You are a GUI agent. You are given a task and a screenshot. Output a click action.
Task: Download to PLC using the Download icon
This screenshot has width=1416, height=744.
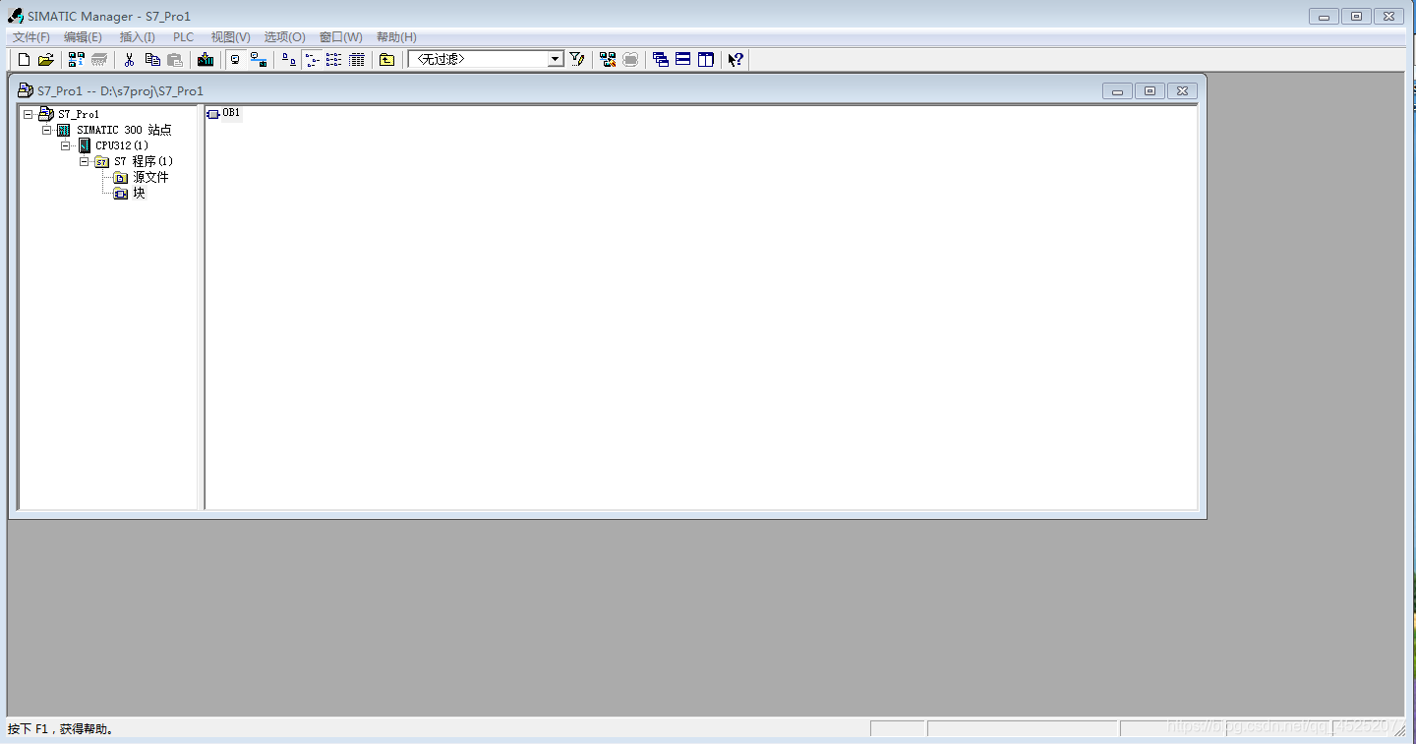[x=205, y=60]
